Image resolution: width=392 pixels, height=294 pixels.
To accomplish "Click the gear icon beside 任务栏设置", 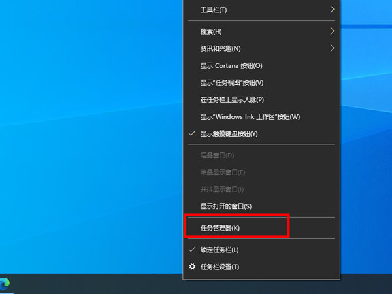I will (x=192, y=267).
